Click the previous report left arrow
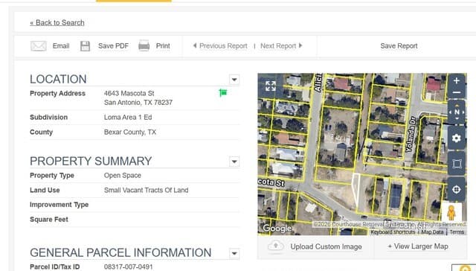The image size is (476, 271). click(x=195, y=46)
